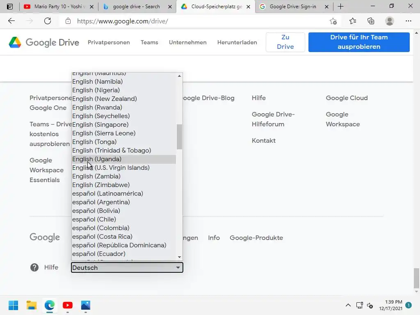Click the Hilfe question mark icon
This screenshot has width=420, height=315.
pyautogui.click(x=34, y=267)
